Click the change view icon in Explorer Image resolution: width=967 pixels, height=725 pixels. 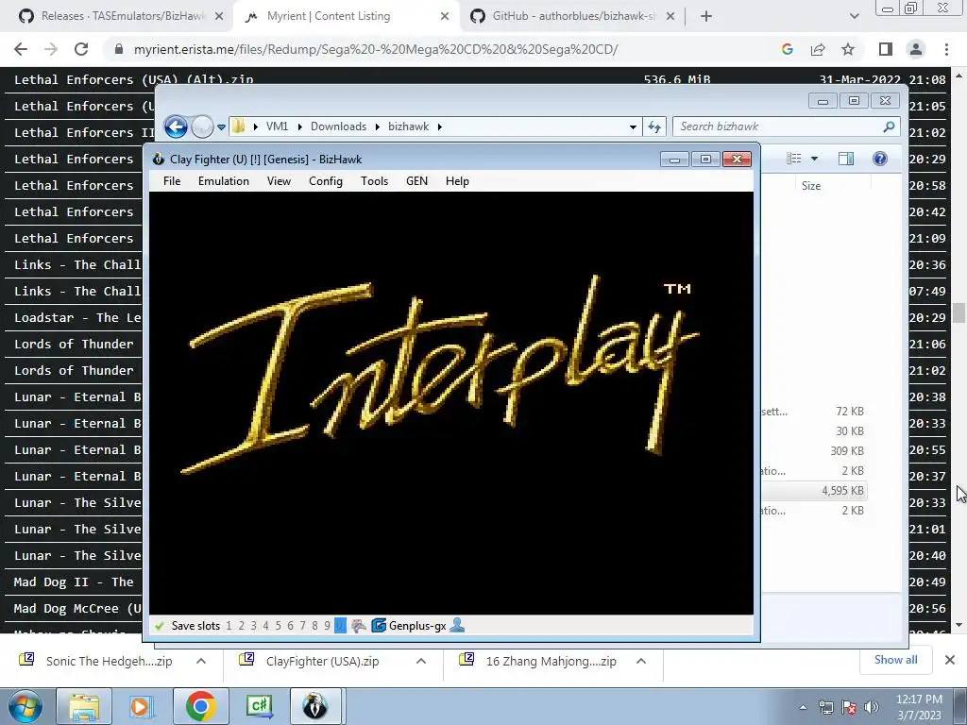(793, 159)
